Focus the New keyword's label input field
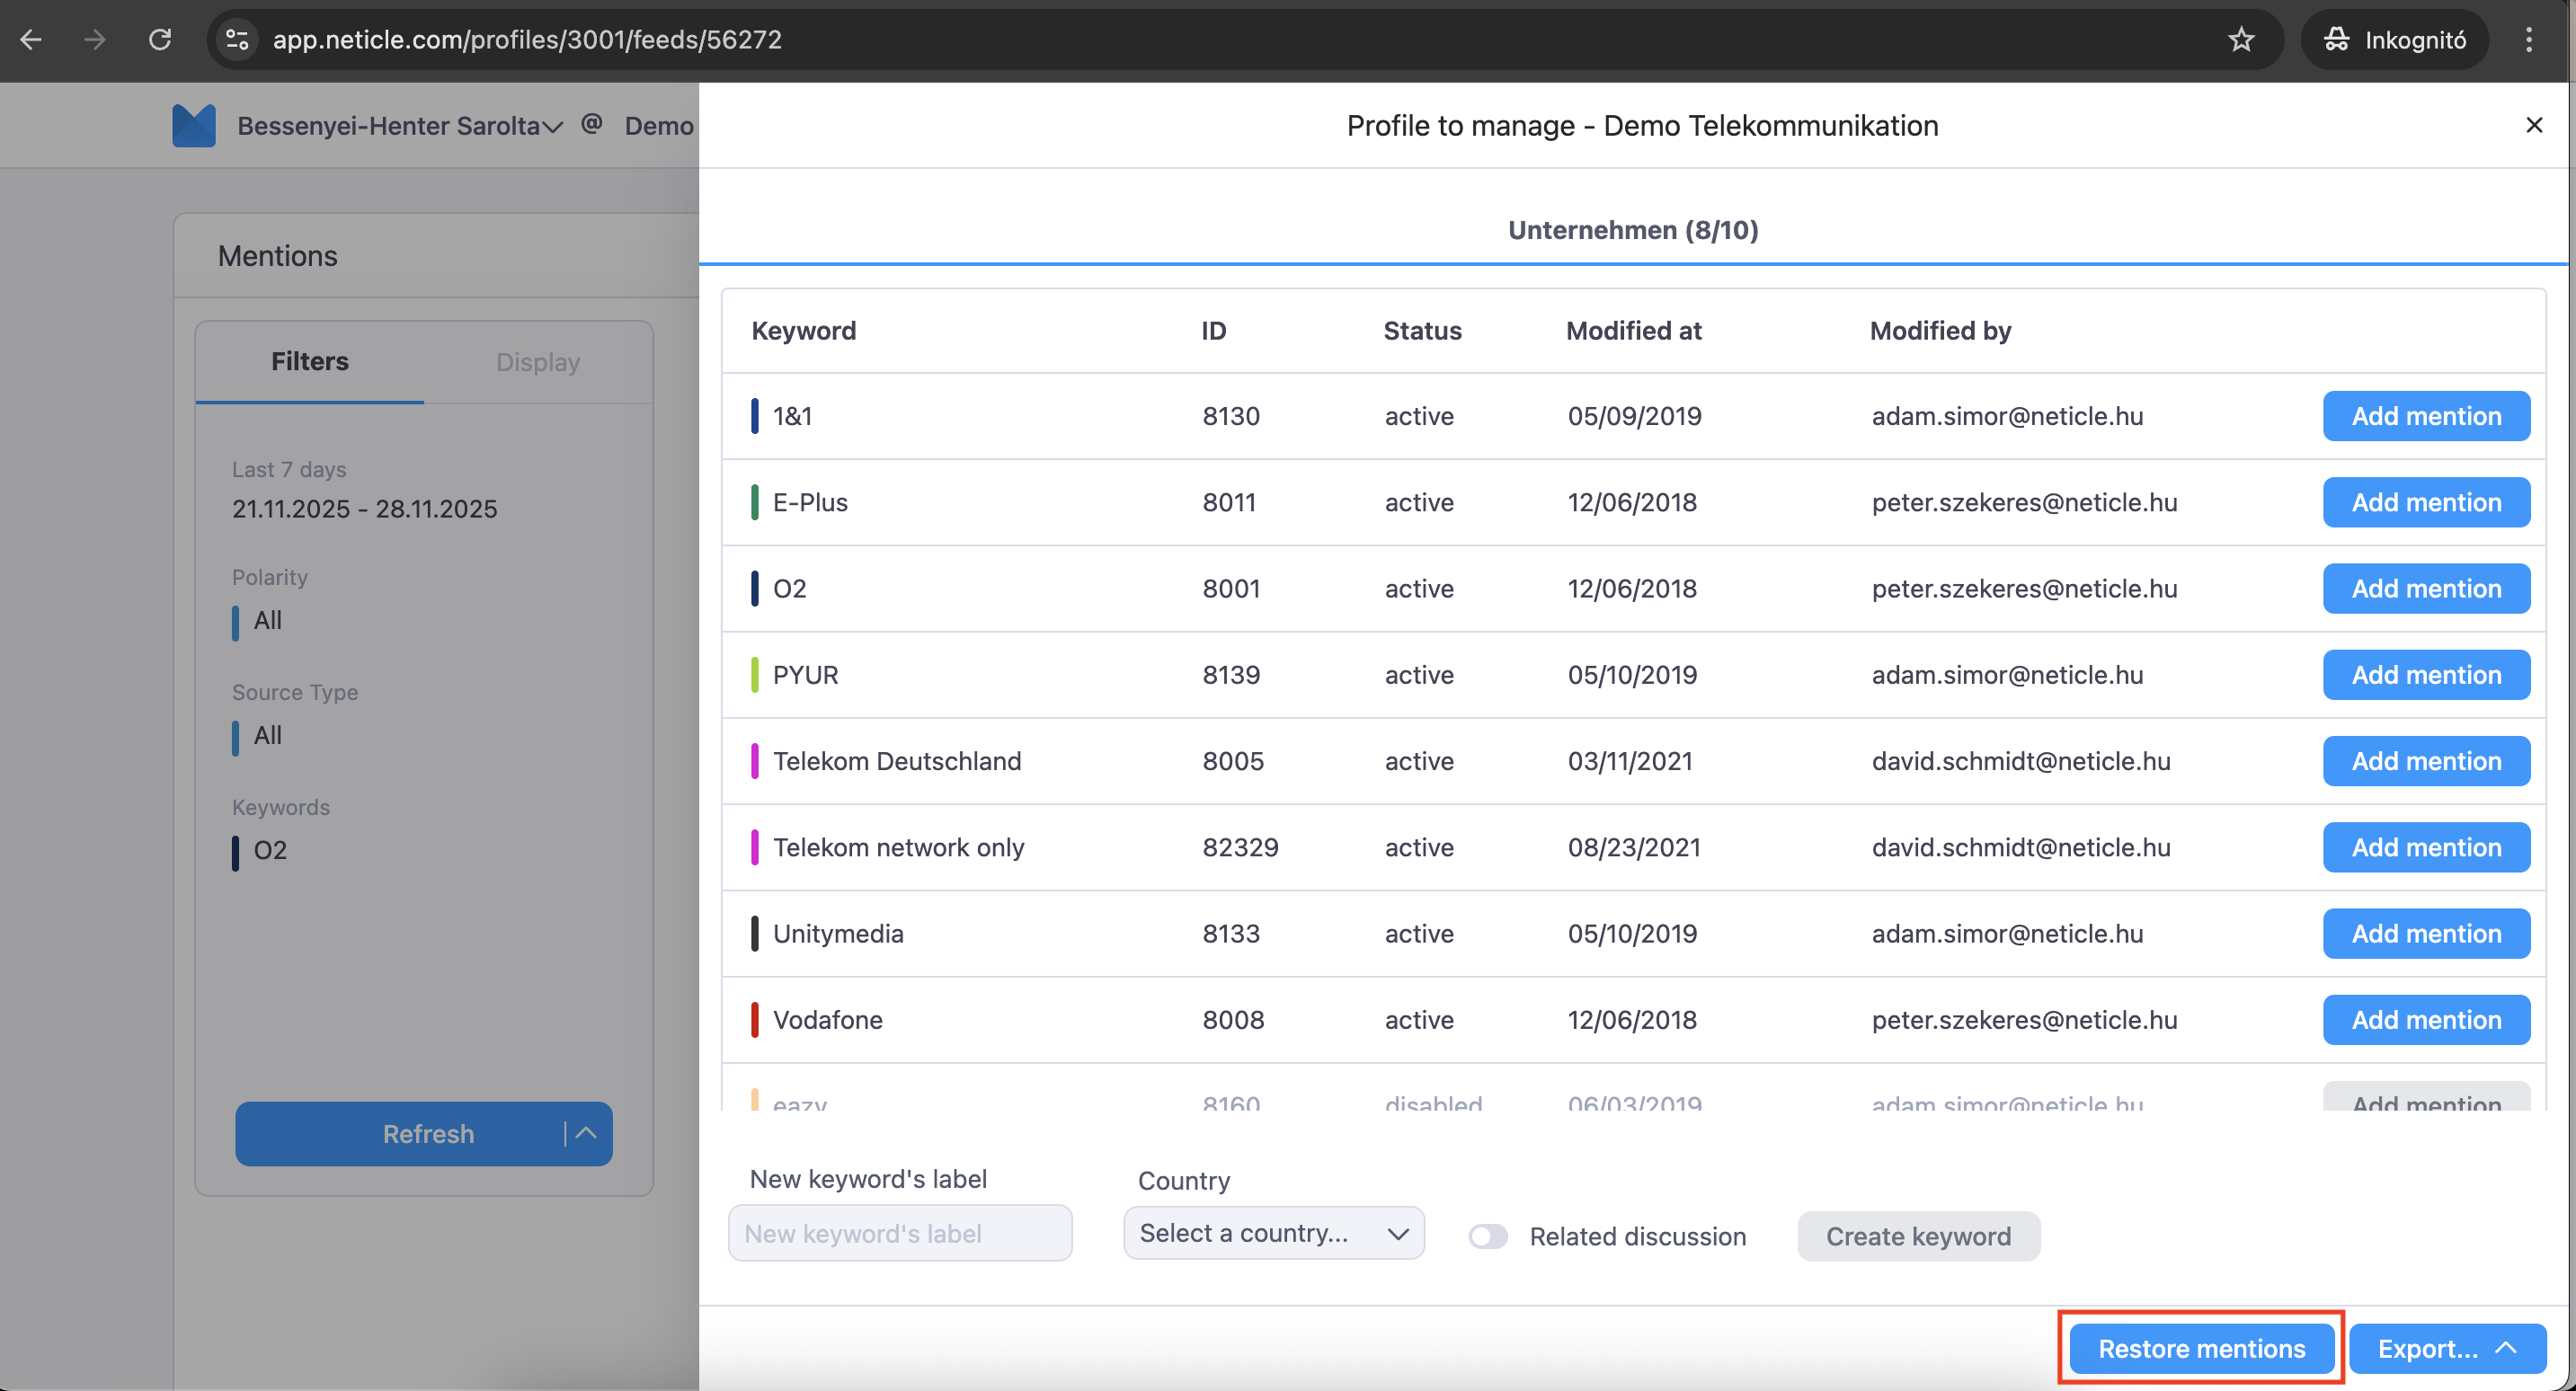2576x1391 pixels. coord(900,1233)
